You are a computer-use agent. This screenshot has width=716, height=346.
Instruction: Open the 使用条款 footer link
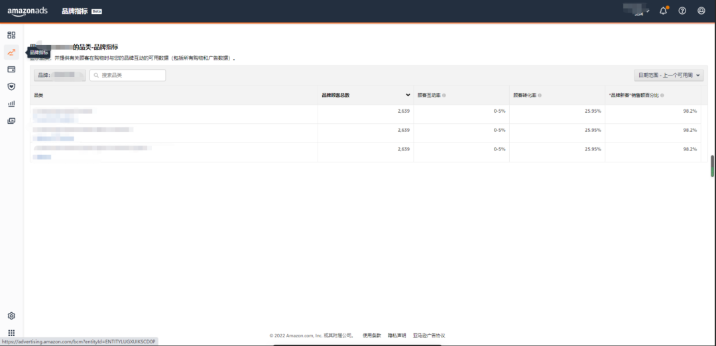click(372, 335)
